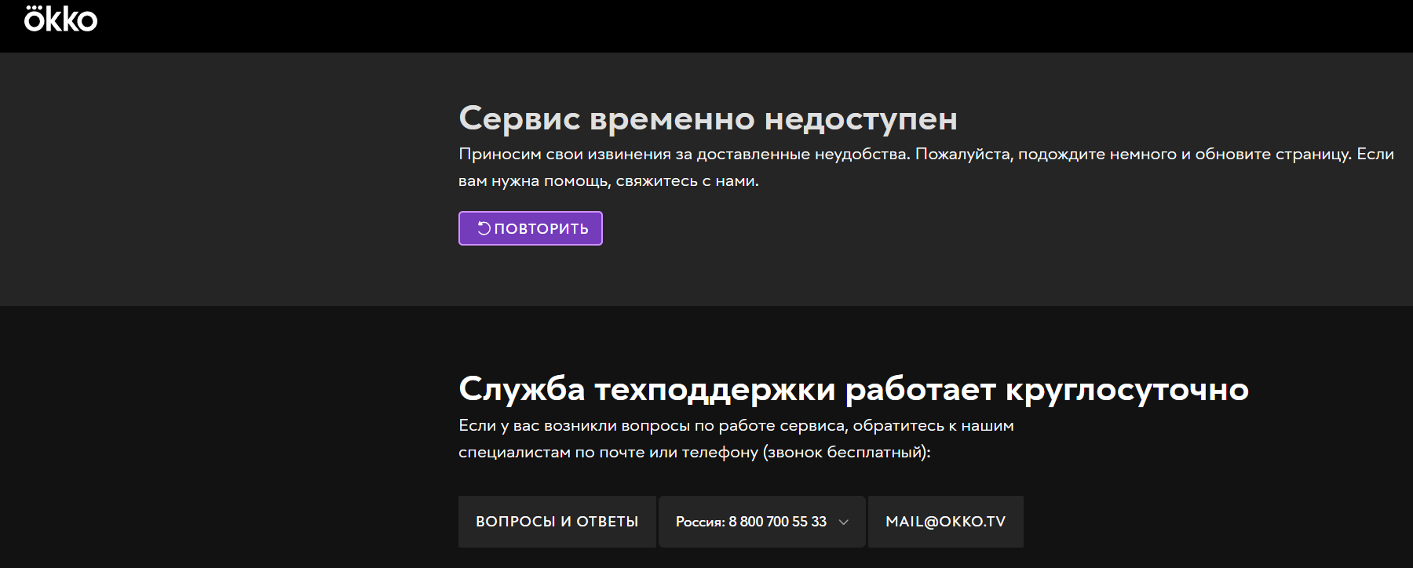Click the 'Служба техподдержки работает круглосуточно' heading
Screen dimensions: 1413x568
[853, 389]
